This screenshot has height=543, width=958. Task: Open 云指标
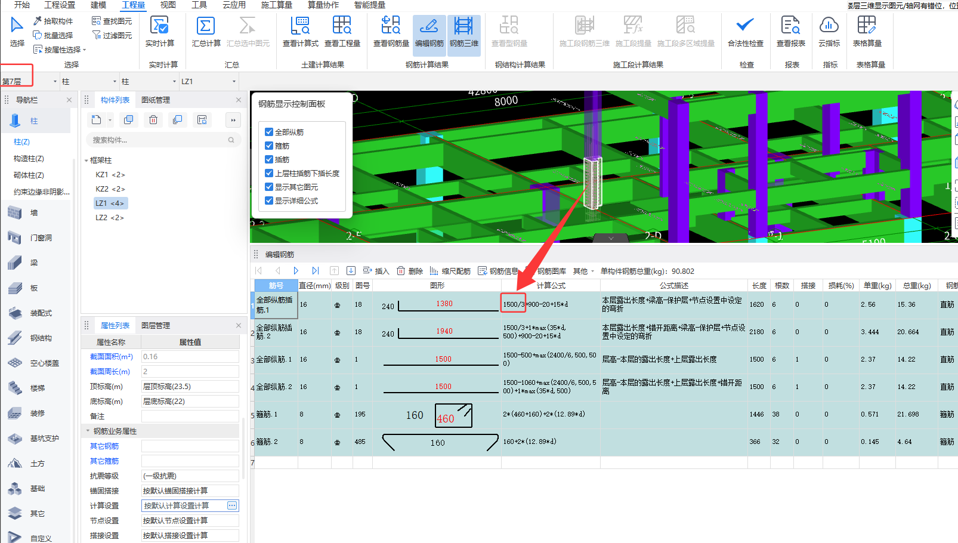[829, 32]
